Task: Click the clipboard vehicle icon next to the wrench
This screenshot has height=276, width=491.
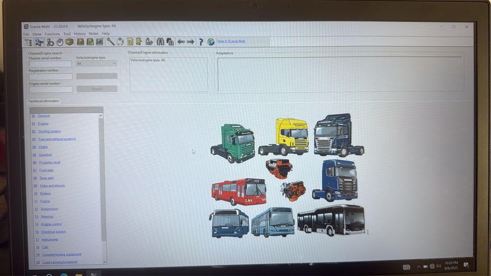Action: pyautogui.click(x=121, y=42)
